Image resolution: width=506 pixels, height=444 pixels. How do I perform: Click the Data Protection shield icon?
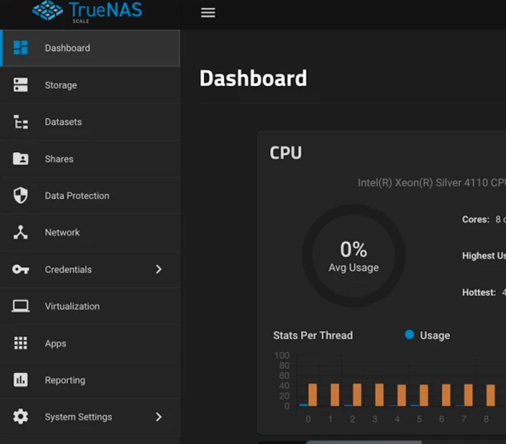click(20, 196)
